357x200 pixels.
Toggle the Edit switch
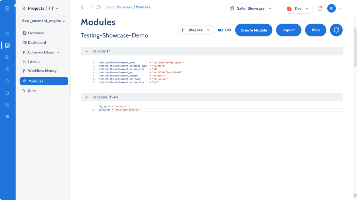click(220, 30)
